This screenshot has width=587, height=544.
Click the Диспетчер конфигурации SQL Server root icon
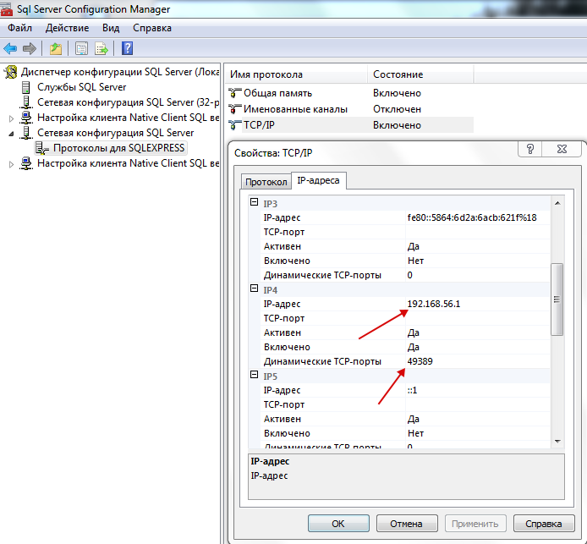click(11, 72)
